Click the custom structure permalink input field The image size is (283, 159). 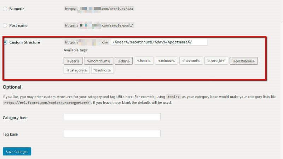(159, 42)
